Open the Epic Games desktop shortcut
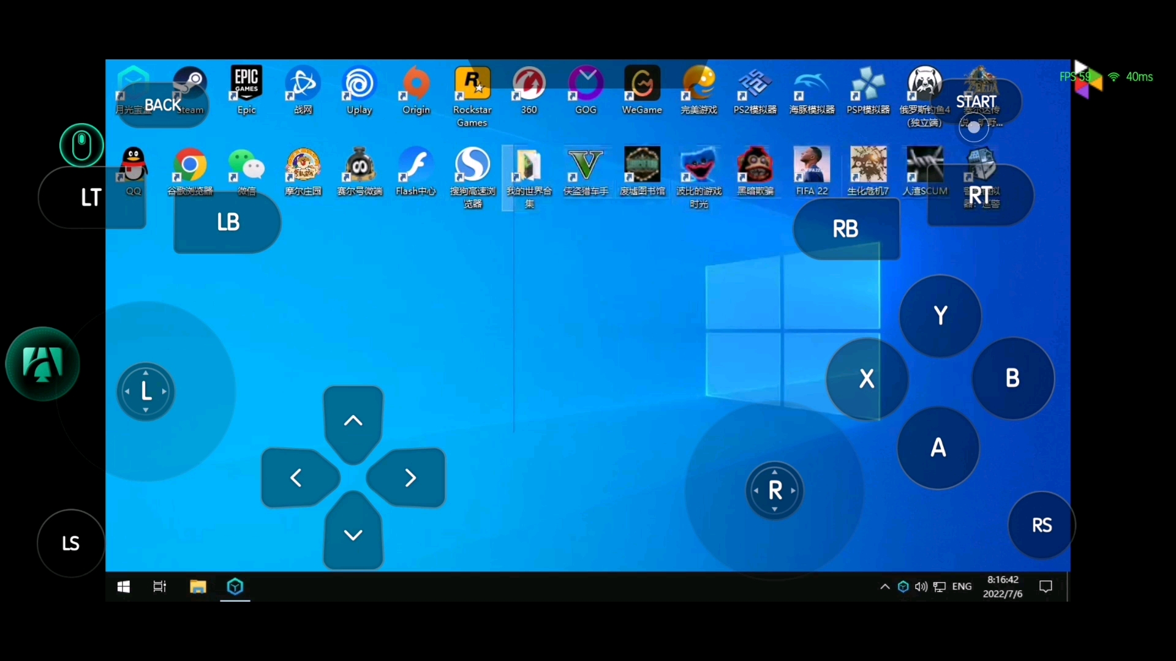This screenshot has width=1176, height=661. click(x=246, y=90)
